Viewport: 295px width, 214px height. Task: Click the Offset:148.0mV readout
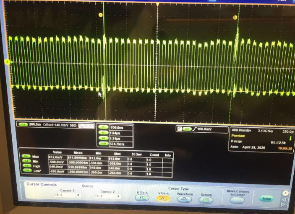click(55, 125)
